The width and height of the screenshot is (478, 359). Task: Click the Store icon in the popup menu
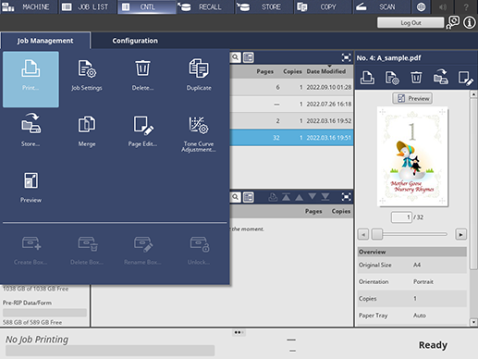[x=31, y=130]
